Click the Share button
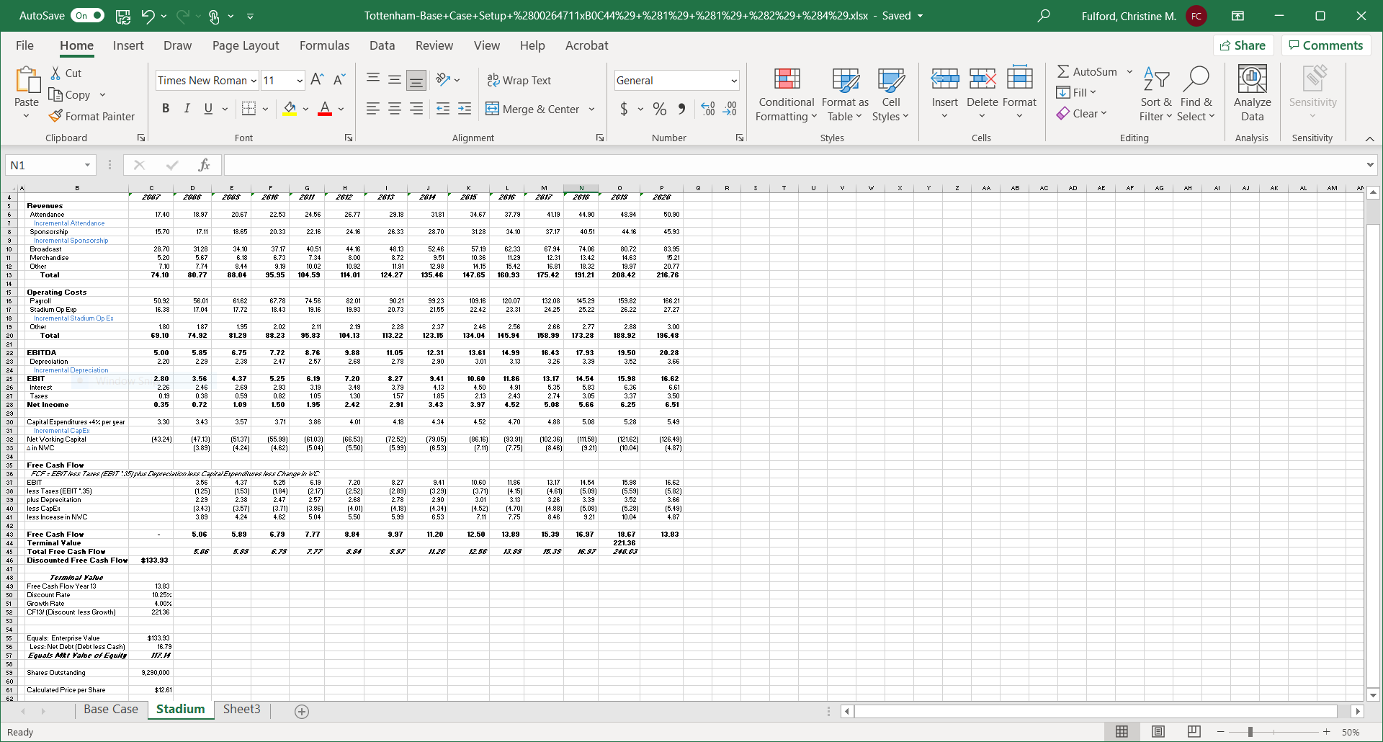1383x742 pixels. coord(1244,45)
